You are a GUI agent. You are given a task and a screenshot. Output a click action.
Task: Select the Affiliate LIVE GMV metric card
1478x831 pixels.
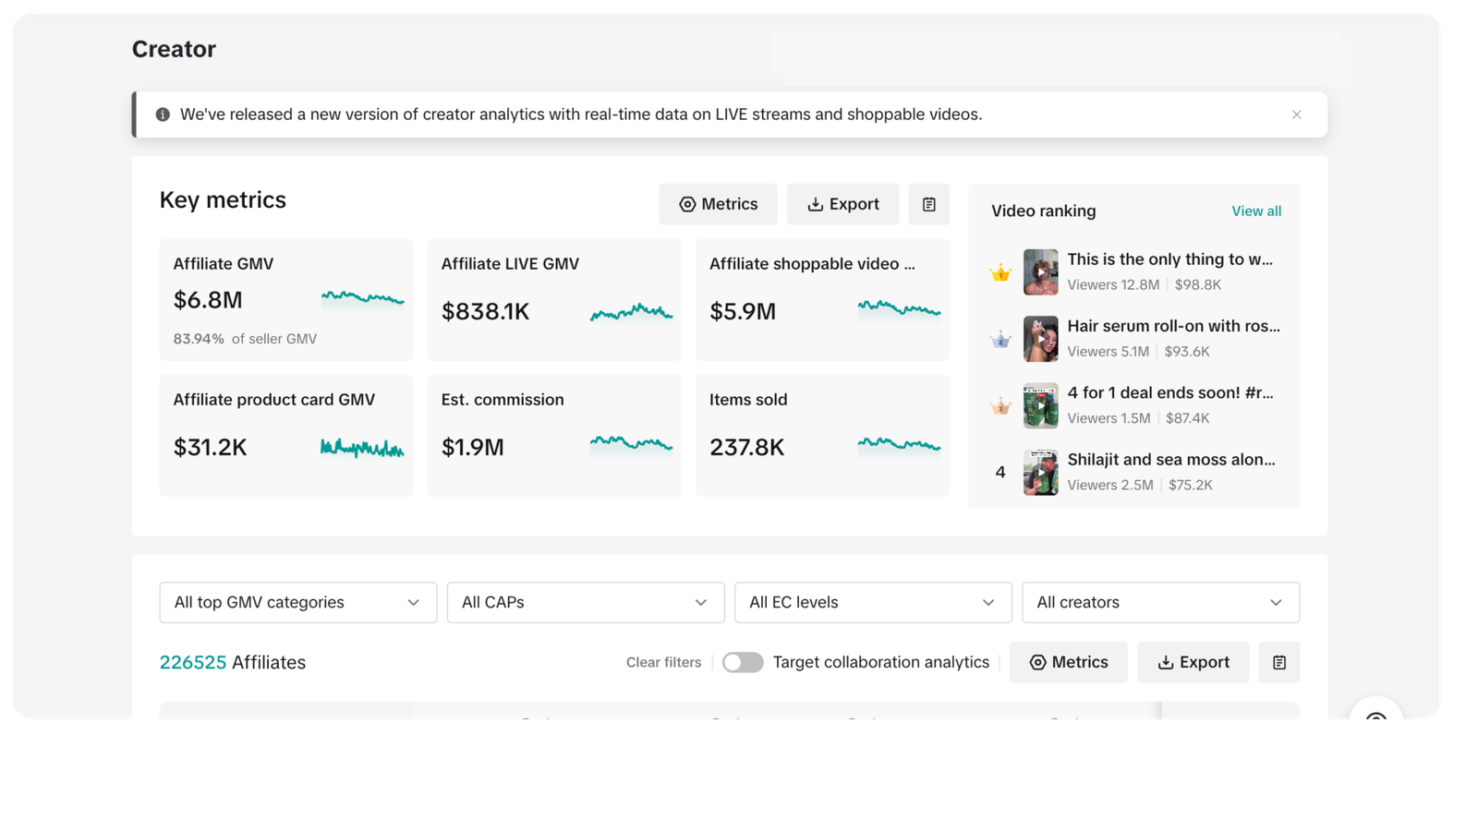coord(553,299)
